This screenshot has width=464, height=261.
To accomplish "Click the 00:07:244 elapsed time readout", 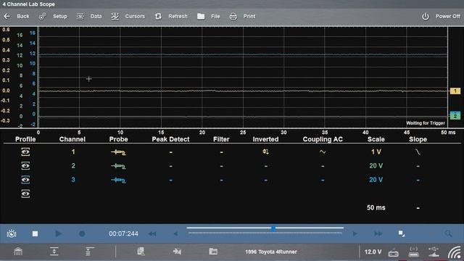I will [x=123, y=233].
